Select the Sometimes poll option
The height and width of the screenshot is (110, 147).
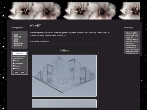coord(14,63)
